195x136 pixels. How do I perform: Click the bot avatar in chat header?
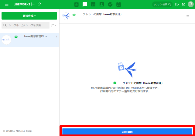coord(66,16)
